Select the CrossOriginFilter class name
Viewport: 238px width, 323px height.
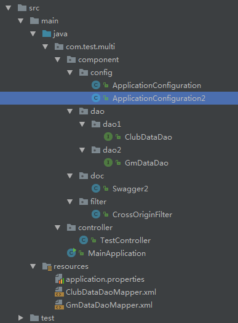142,215
